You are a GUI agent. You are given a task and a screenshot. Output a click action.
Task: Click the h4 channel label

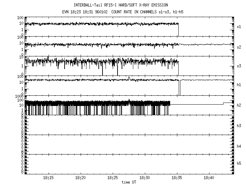pos(239,146)
